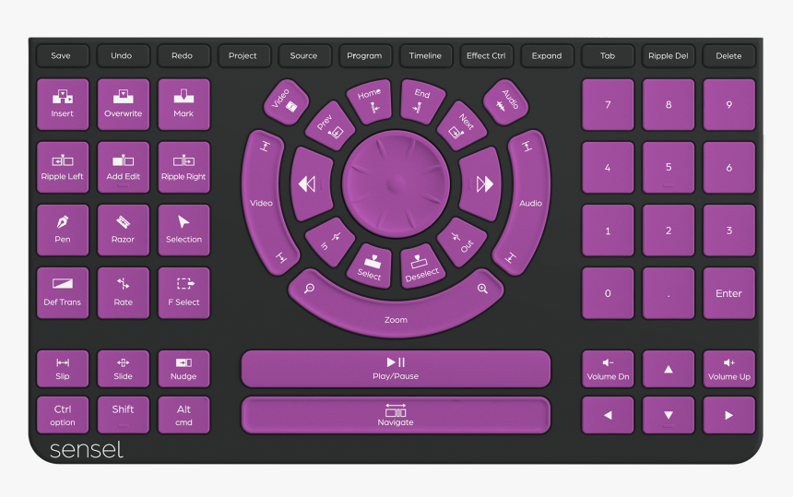Image resolution: width=793 pixels, height=497 pixels.
Task: Tap the Def Trans key
Action: pyautogui.click(x=62, y=292)
